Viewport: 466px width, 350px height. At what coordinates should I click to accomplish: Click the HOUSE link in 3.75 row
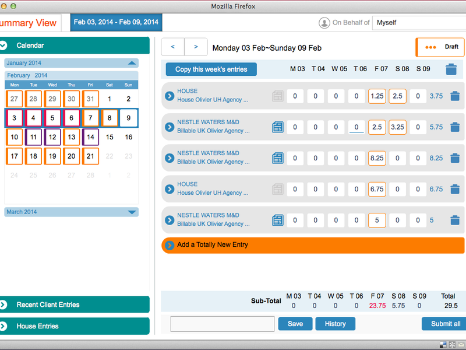coord(187,91)
